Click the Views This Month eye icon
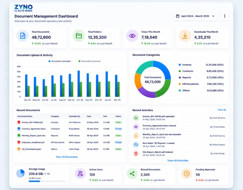Image resolution: width=243 pixels, height=190 pixels. click(x=132, y=36)
